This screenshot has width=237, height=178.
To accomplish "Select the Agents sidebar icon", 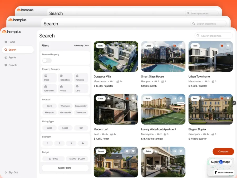I will click(6, 57).
